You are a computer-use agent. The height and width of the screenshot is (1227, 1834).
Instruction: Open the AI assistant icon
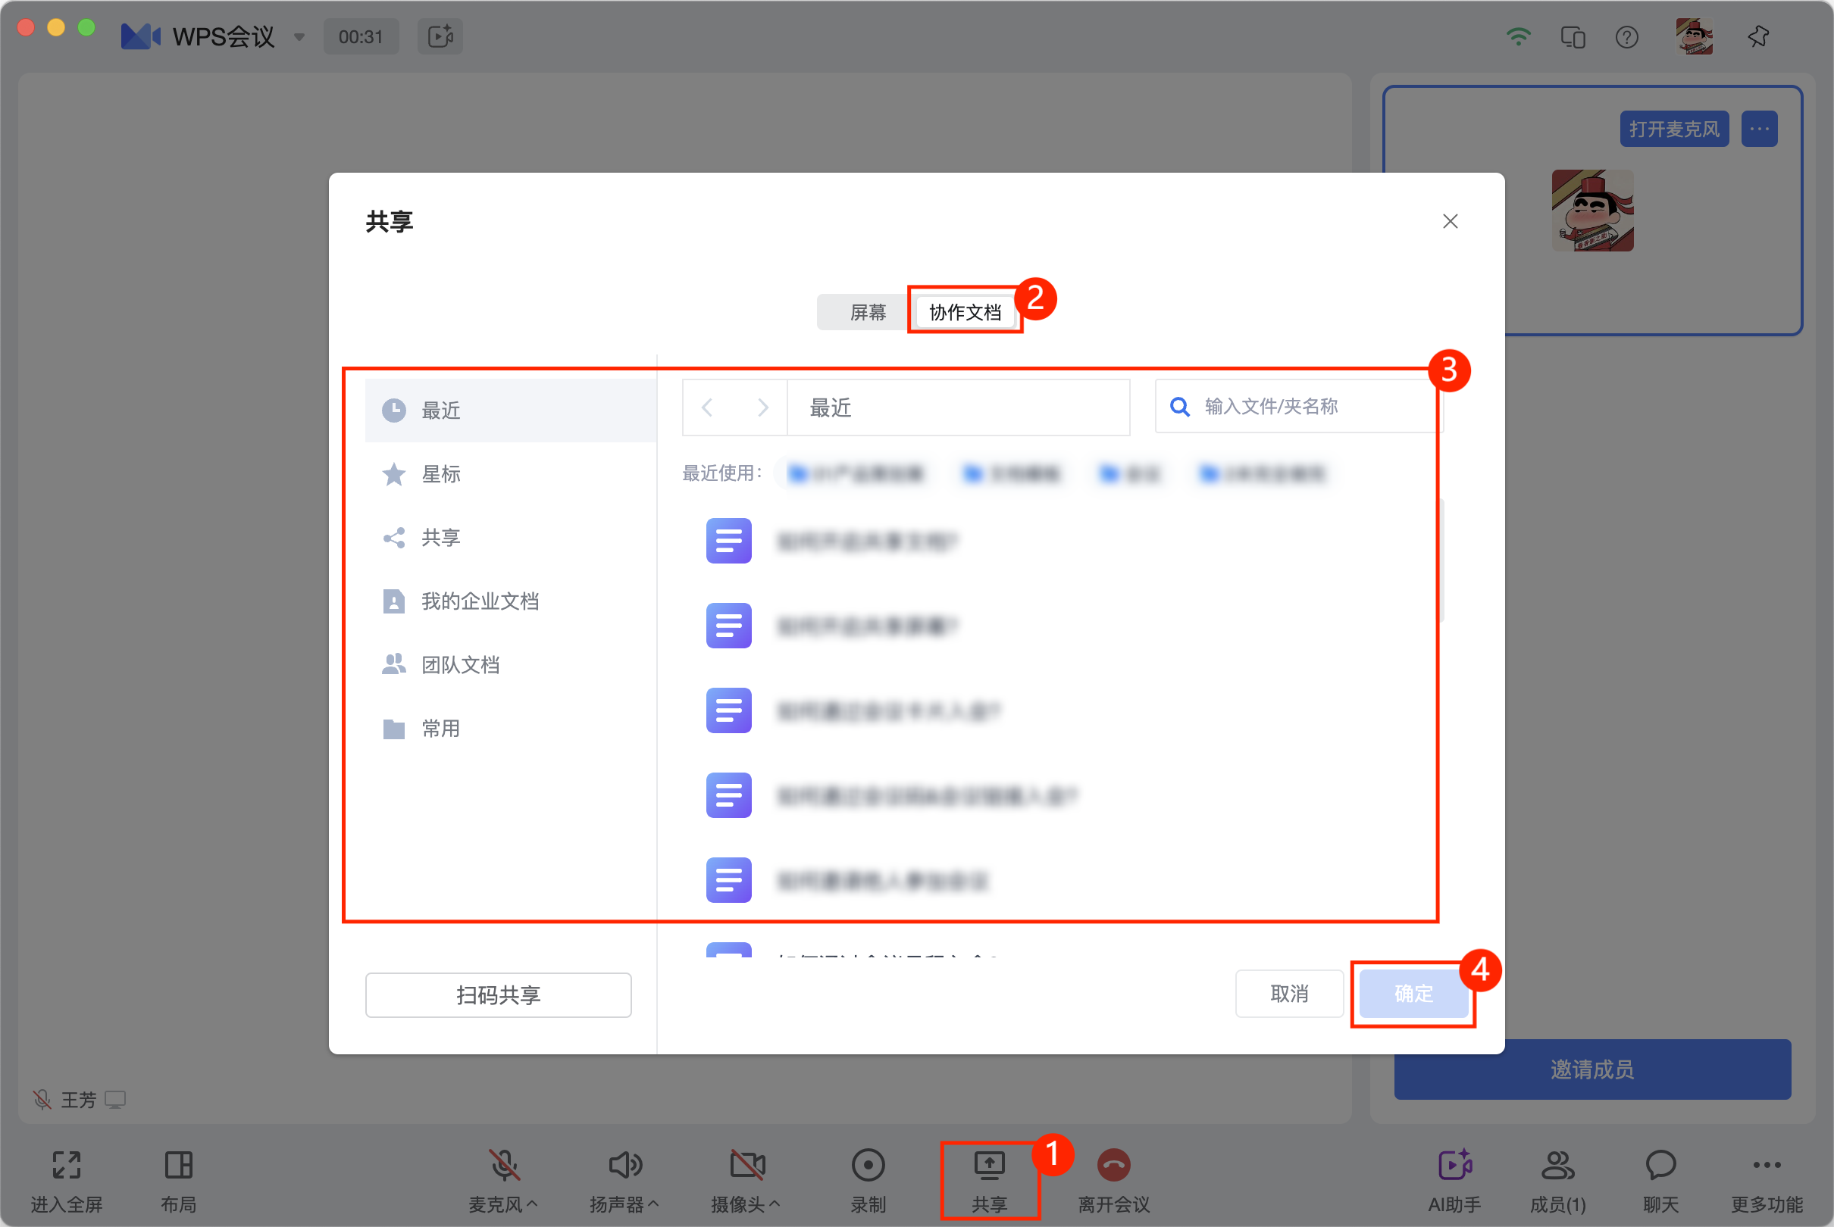(1454, 1165)
